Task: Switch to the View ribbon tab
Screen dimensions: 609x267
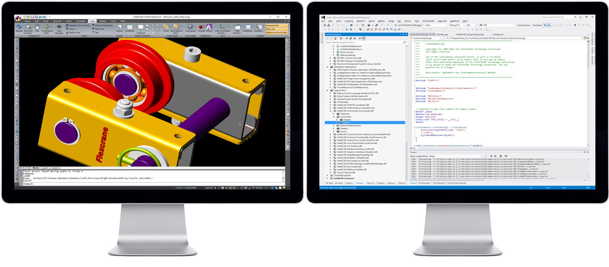Action: [92, 21]
